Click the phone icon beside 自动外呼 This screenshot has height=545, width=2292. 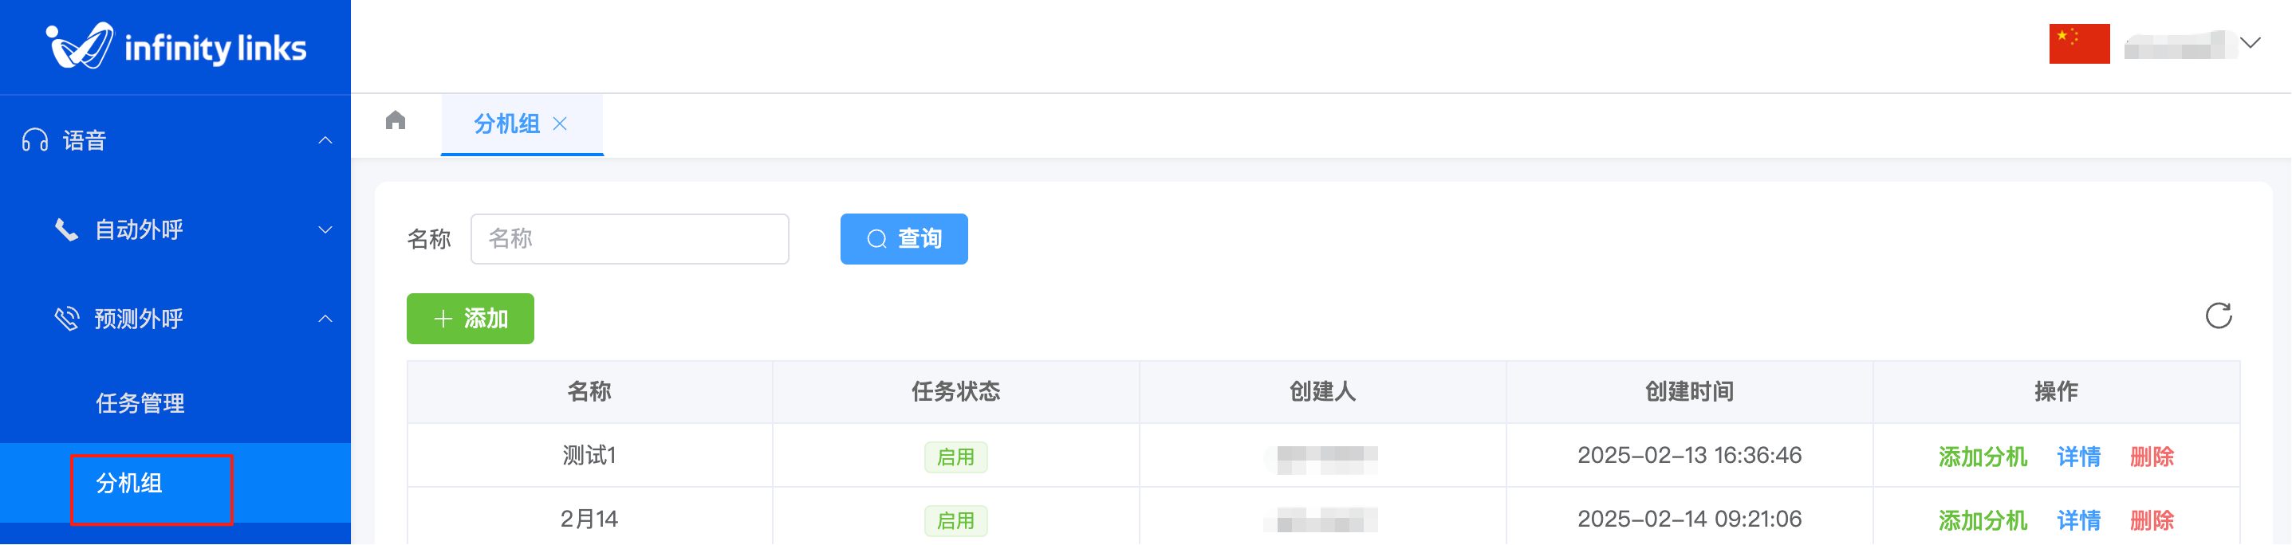click(67, 230)
